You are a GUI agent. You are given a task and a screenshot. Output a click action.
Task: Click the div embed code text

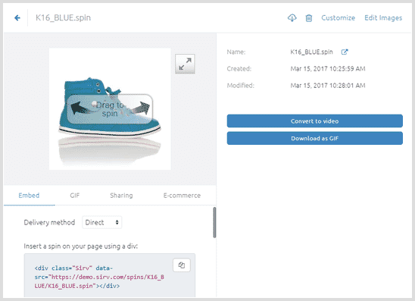coord(99,277)
